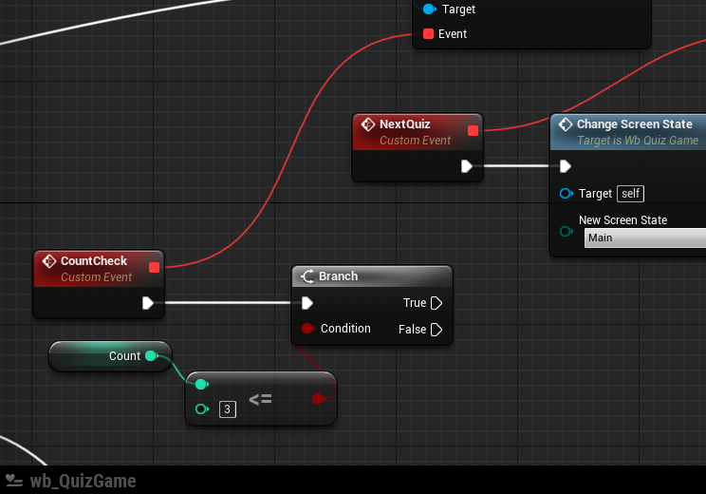Click the wb_QuizGame blueprint label
Image resolution: width=706 pixels, height=494 pixels.
tap(83, 481)
